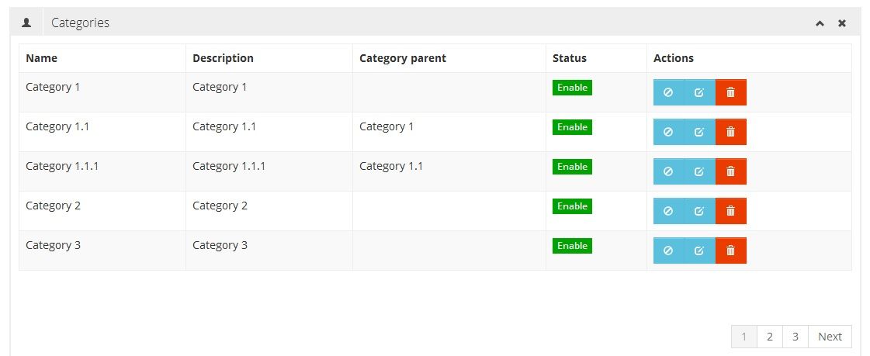Delete Category 1 using the trash icon

tap(730, 92)
